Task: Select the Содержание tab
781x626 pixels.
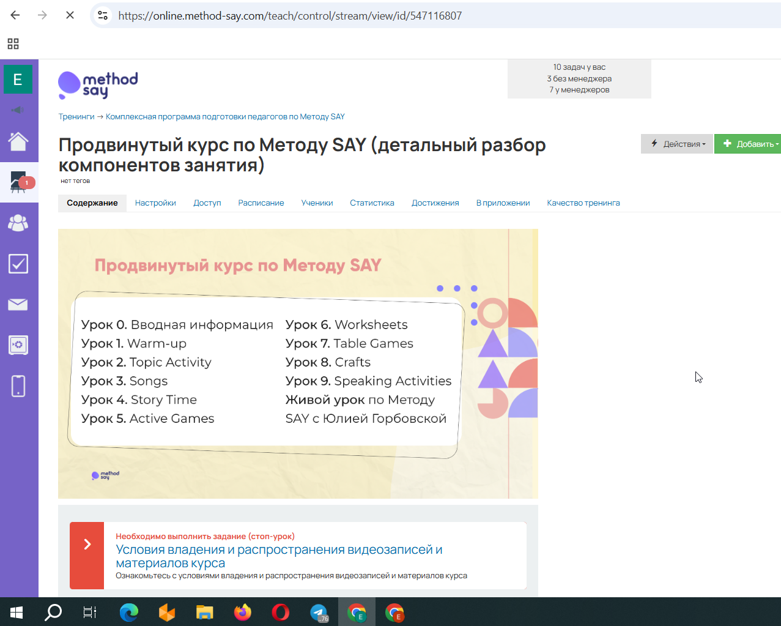Action: 92,203
